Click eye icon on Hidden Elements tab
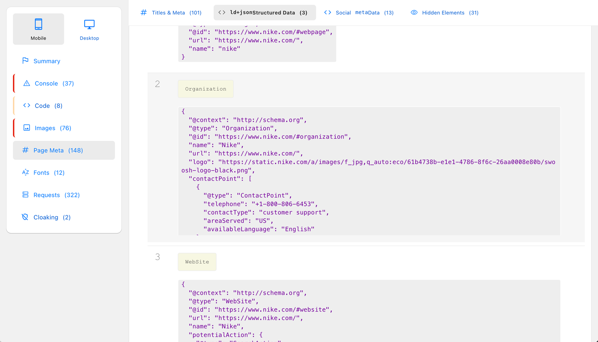 414,12
